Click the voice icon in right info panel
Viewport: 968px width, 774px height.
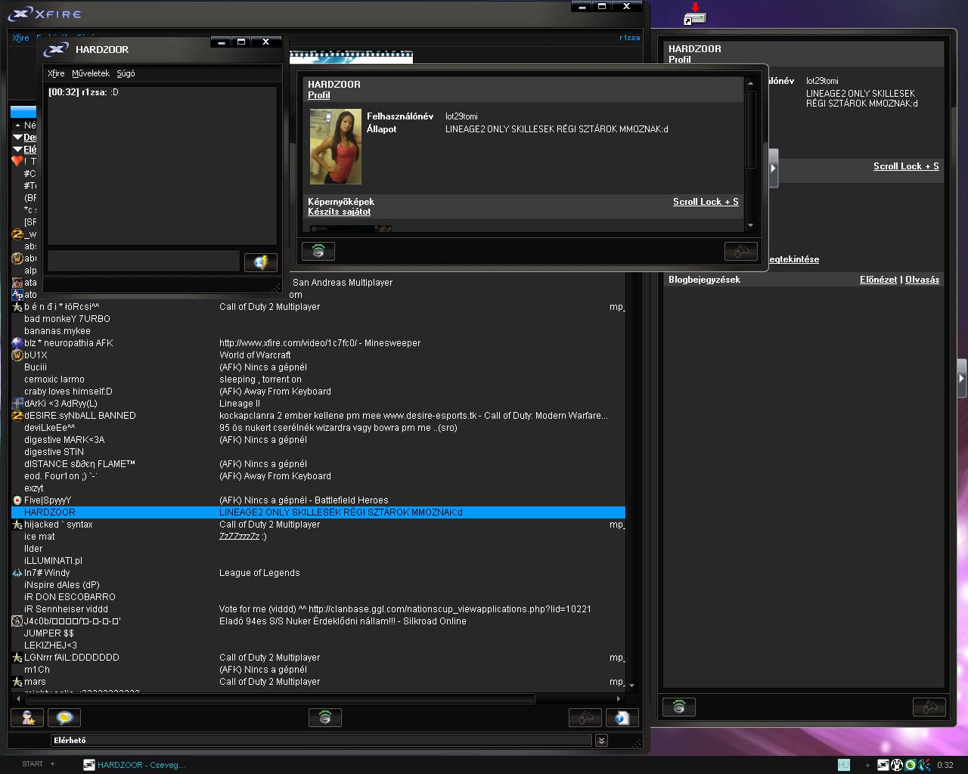[678, 707]
